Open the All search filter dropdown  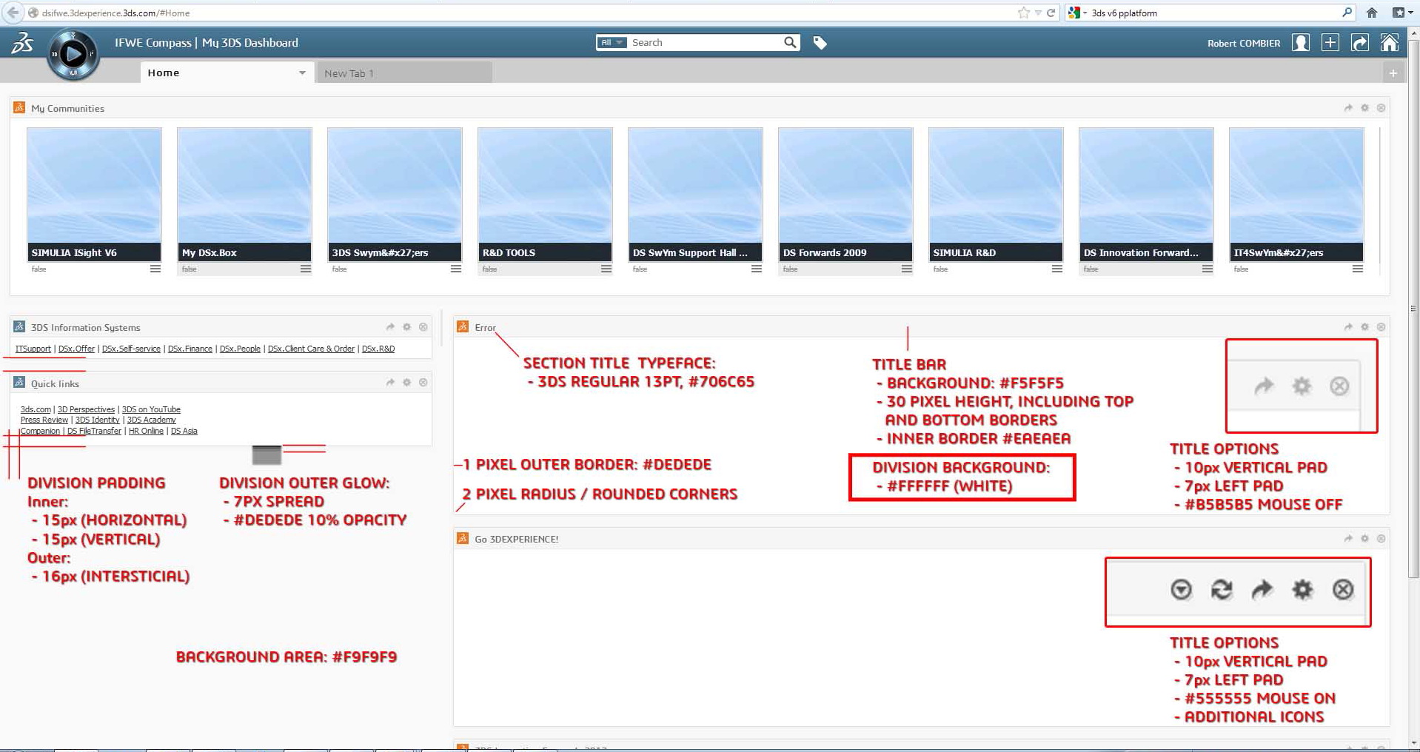click(x=612, y=43)
